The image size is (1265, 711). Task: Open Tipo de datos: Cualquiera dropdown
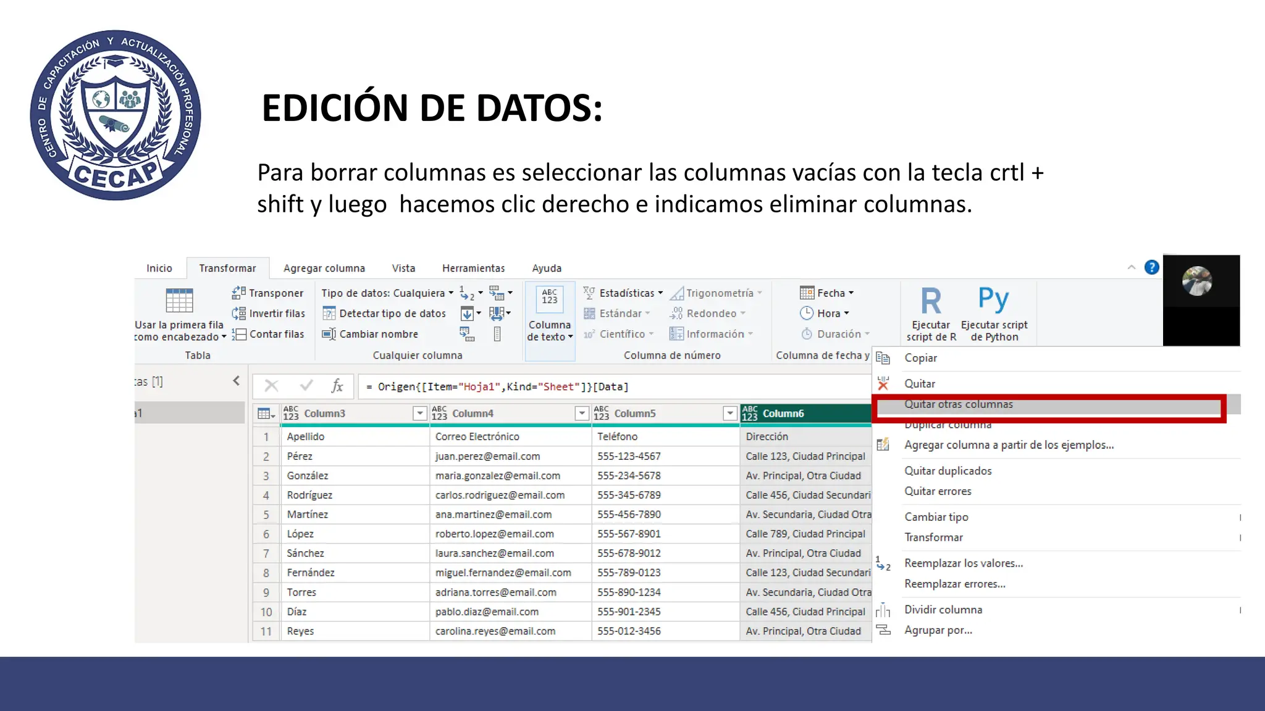coord(387,293)
